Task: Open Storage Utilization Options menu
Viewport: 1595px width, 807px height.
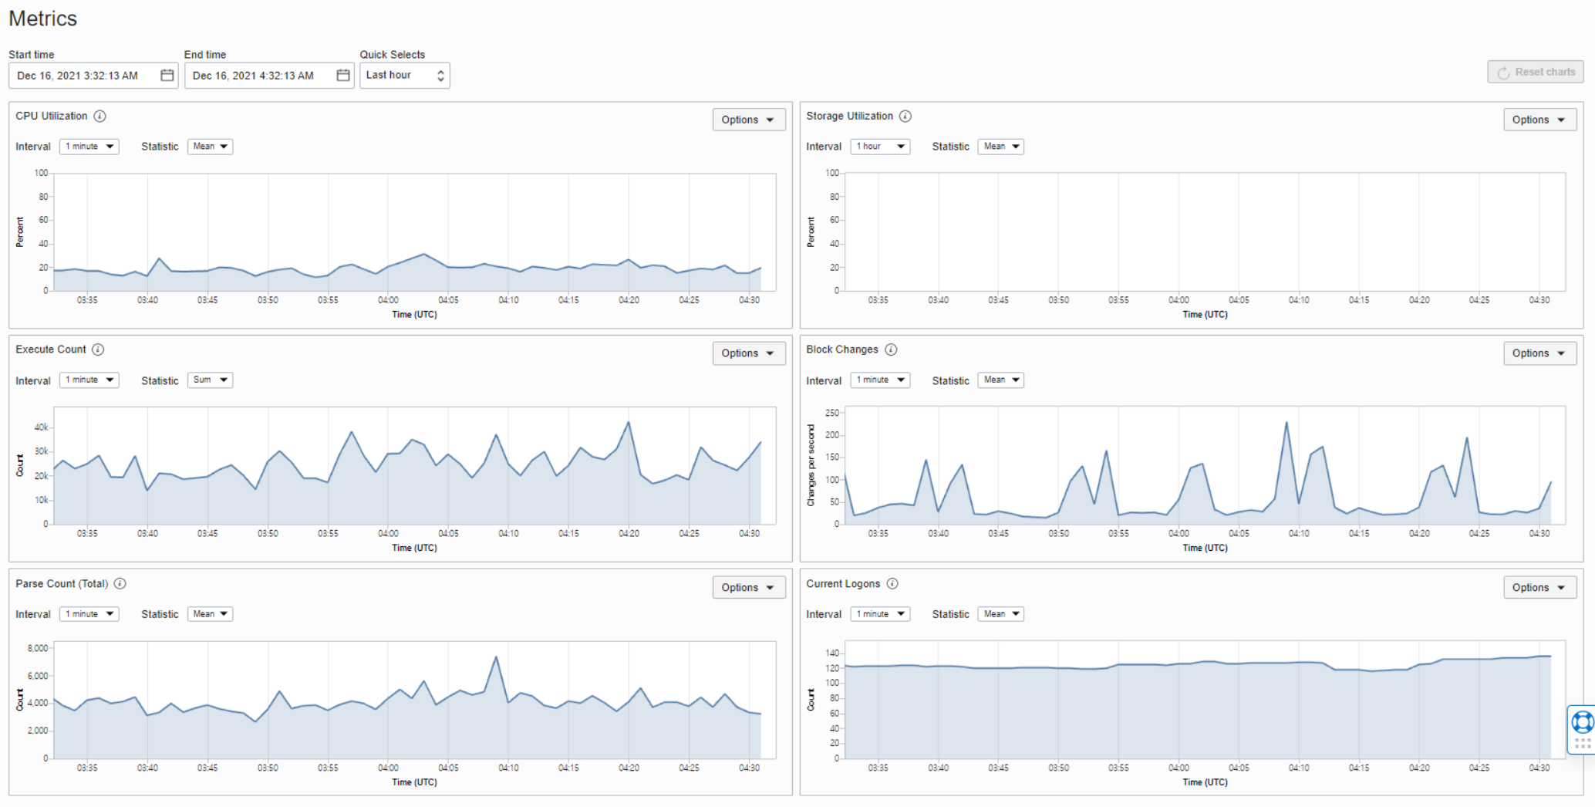Action: tap(1539, 120)
